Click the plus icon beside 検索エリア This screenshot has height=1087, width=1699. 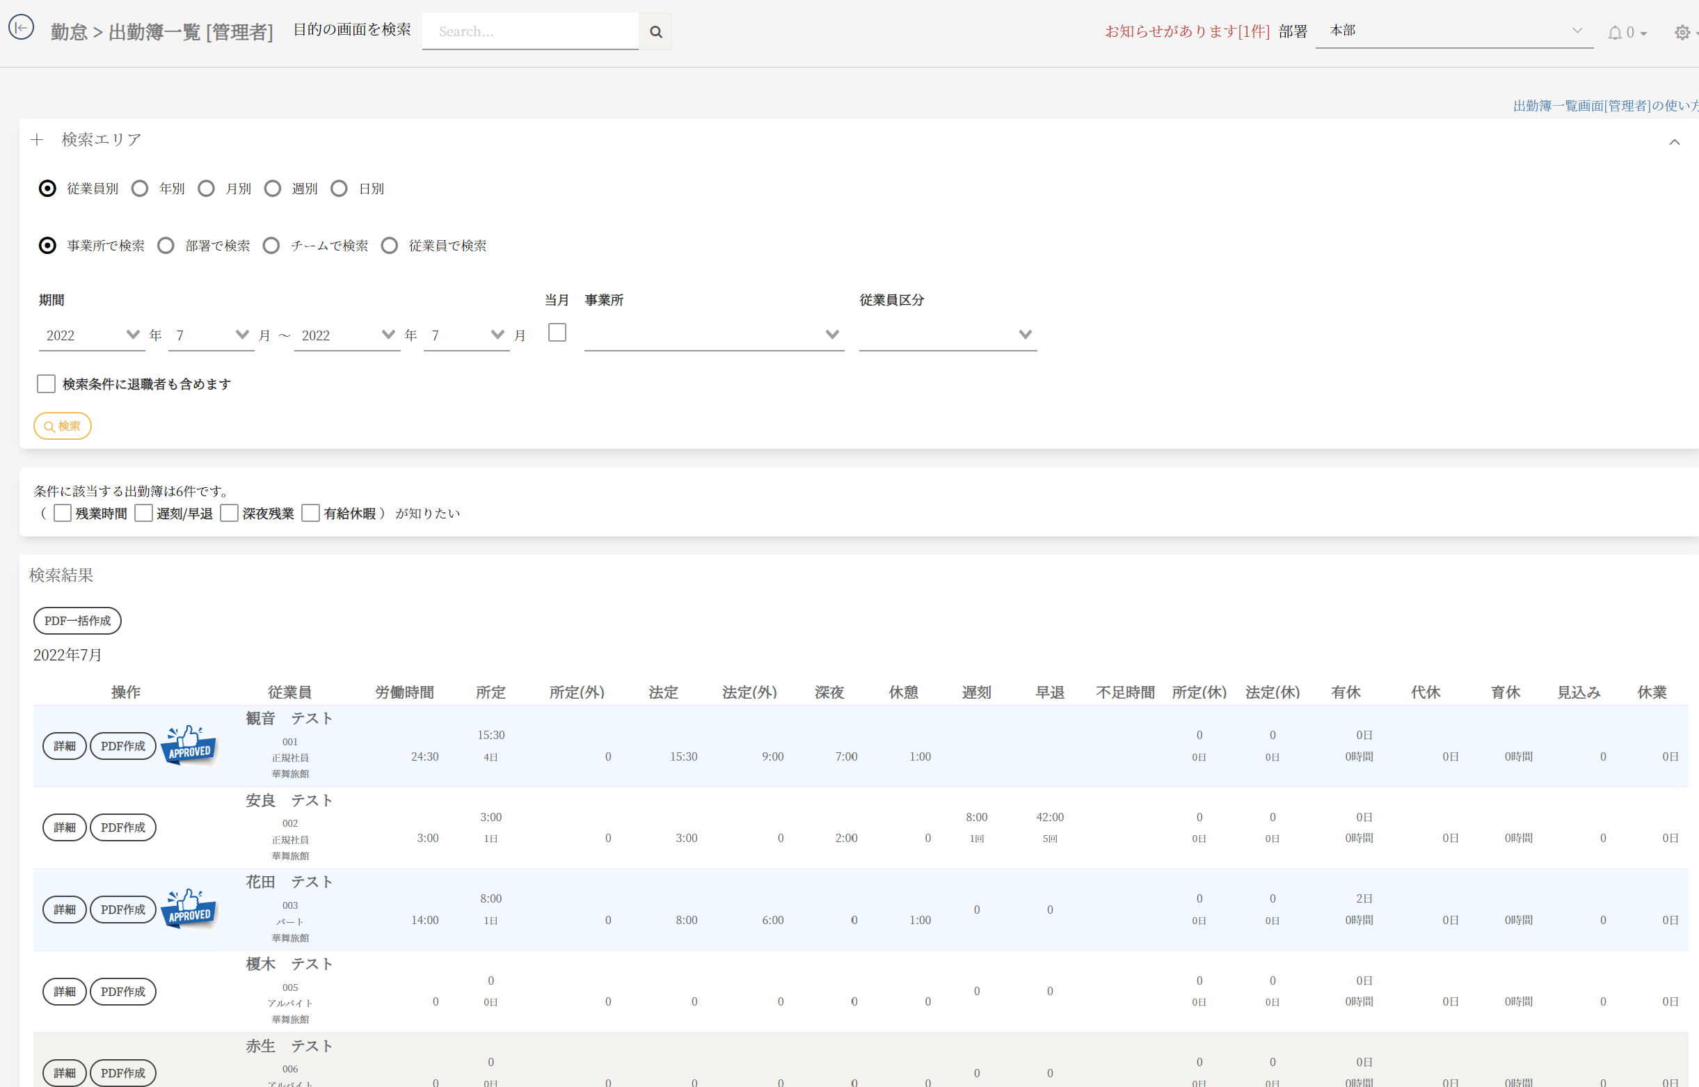point(38,140)
